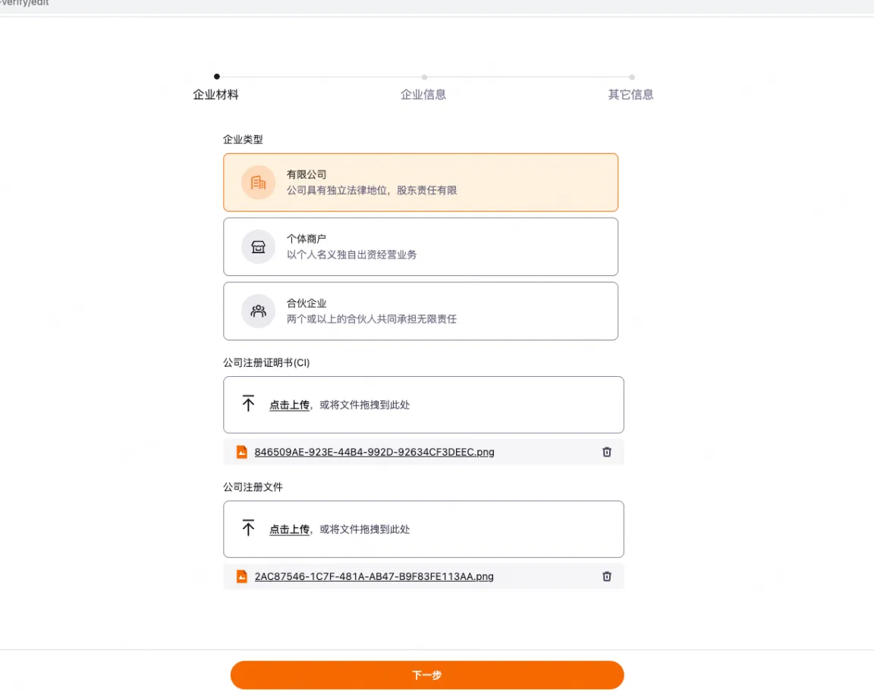Click the 公司注册文件 drag-and-drop upload area
This screenshot has width=874, height=693.
pyautogui.click(x=423, y=528)
